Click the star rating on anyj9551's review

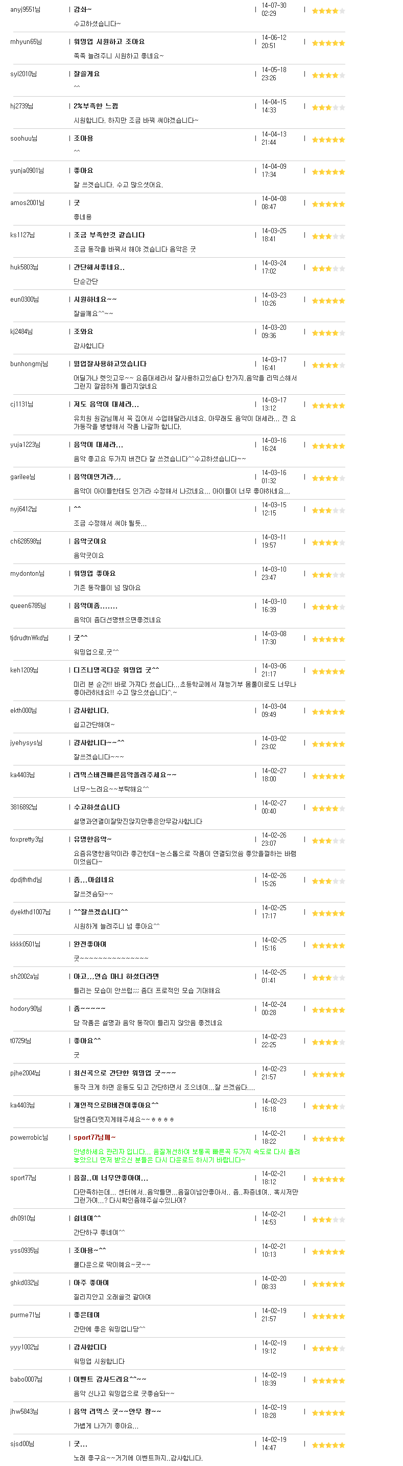[328, 11]
